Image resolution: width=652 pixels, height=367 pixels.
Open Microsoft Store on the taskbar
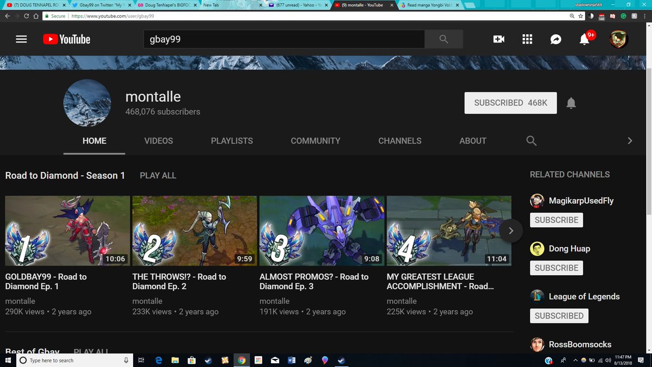[x=191, y=360]
